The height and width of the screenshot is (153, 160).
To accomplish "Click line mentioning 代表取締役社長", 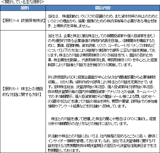I will 103,60.
